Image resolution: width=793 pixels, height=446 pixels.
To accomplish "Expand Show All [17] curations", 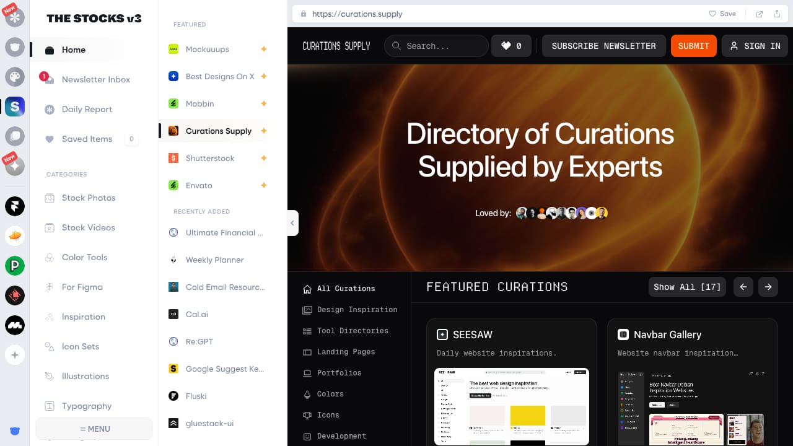I will 687,287.
